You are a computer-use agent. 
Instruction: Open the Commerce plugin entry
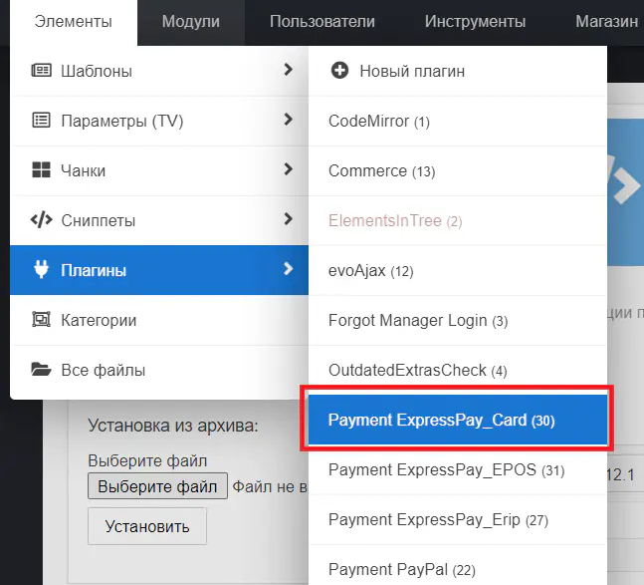point(381,171)
